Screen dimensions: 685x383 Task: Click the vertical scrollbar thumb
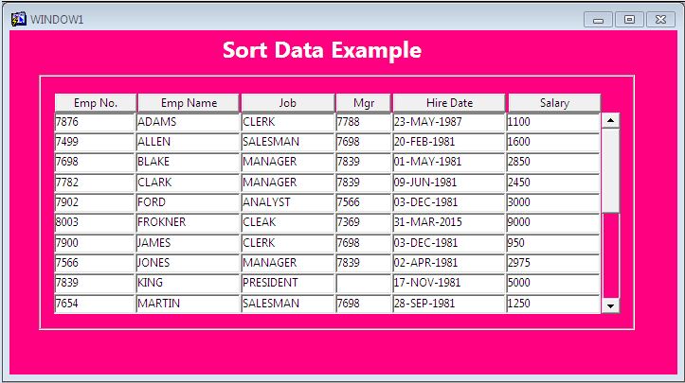coord(610,170)
